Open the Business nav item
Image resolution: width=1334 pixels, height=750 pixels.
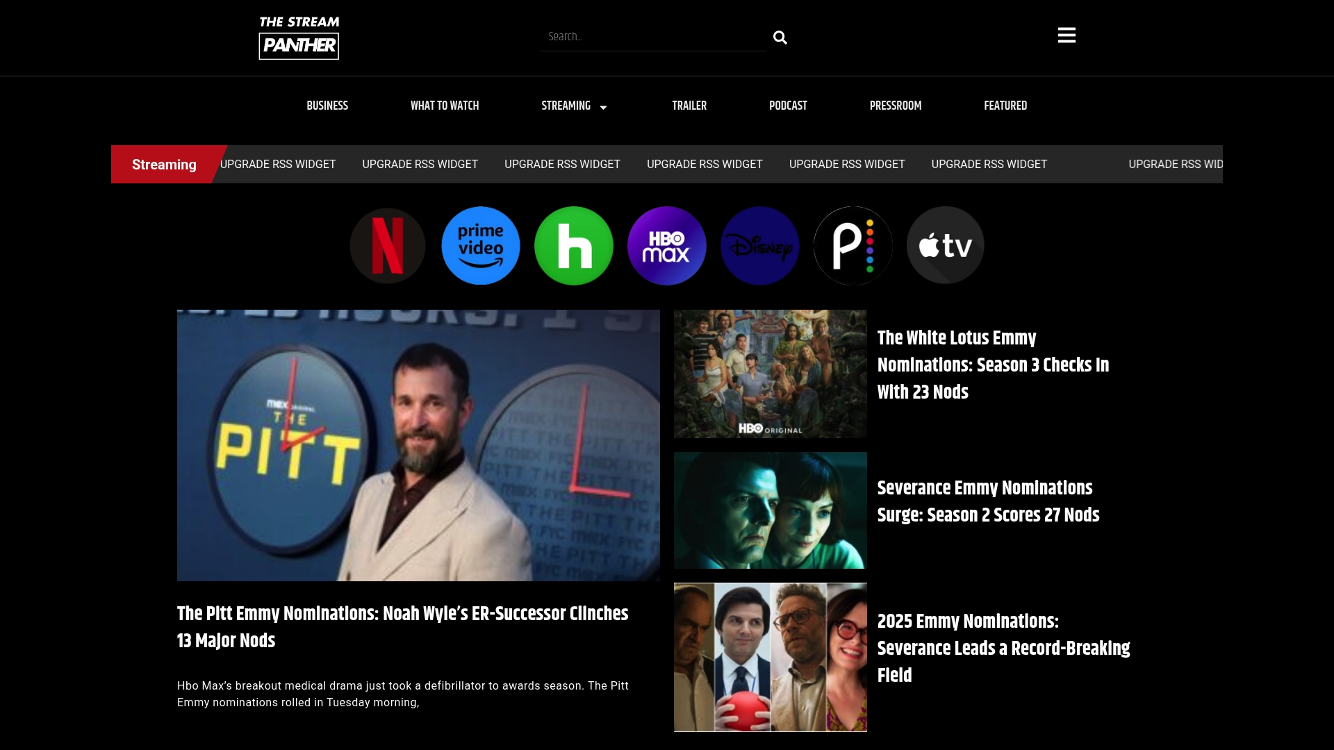coord(327,106)
